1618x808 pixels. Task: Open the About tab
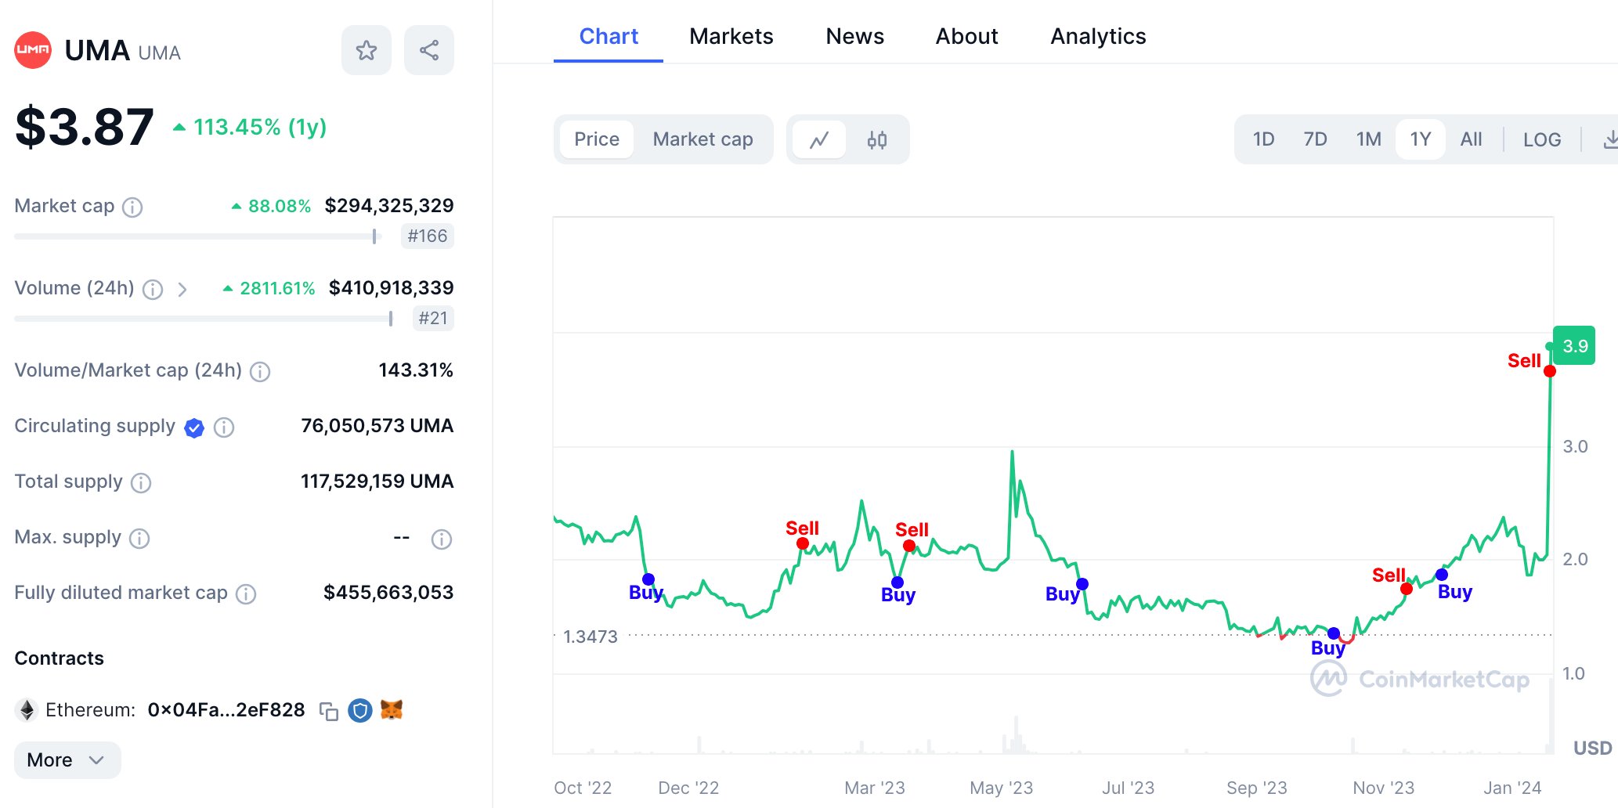(966, 36)
